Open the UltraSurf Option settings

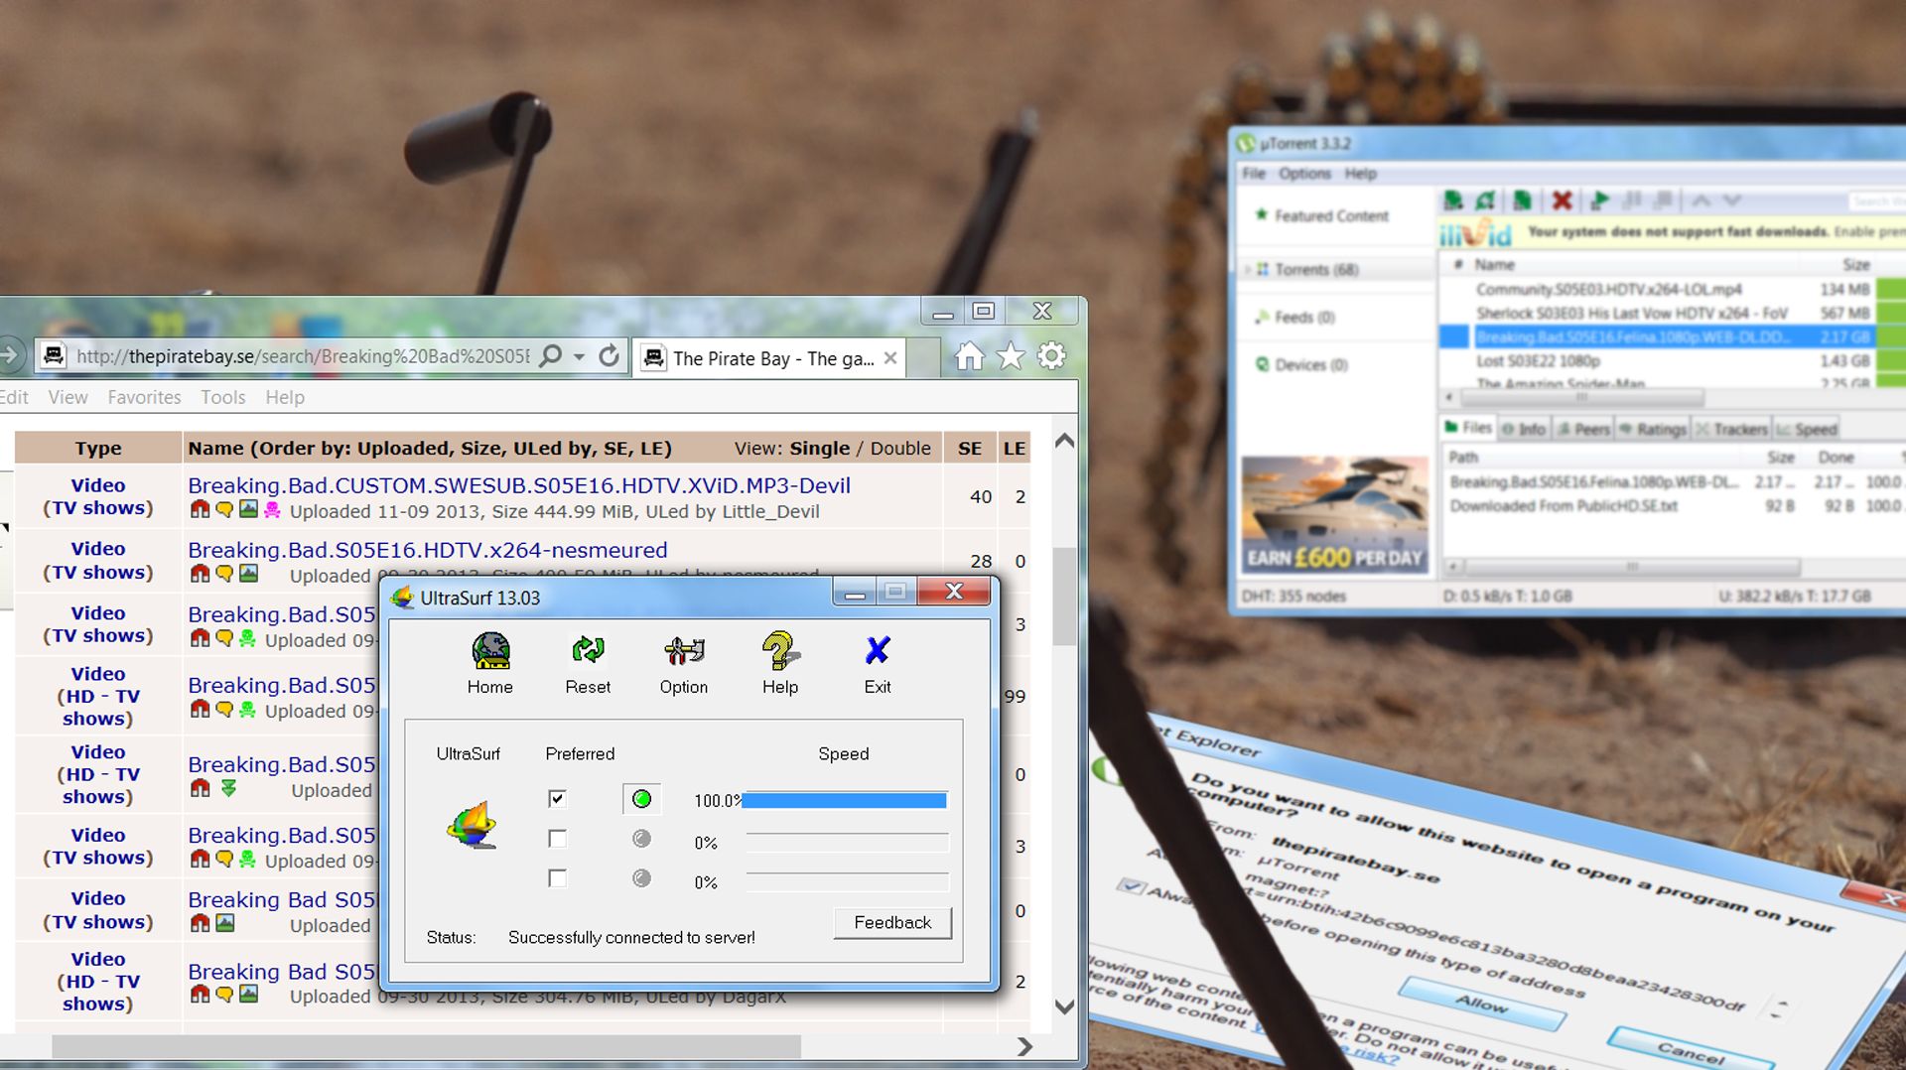[x=684, y=663]
